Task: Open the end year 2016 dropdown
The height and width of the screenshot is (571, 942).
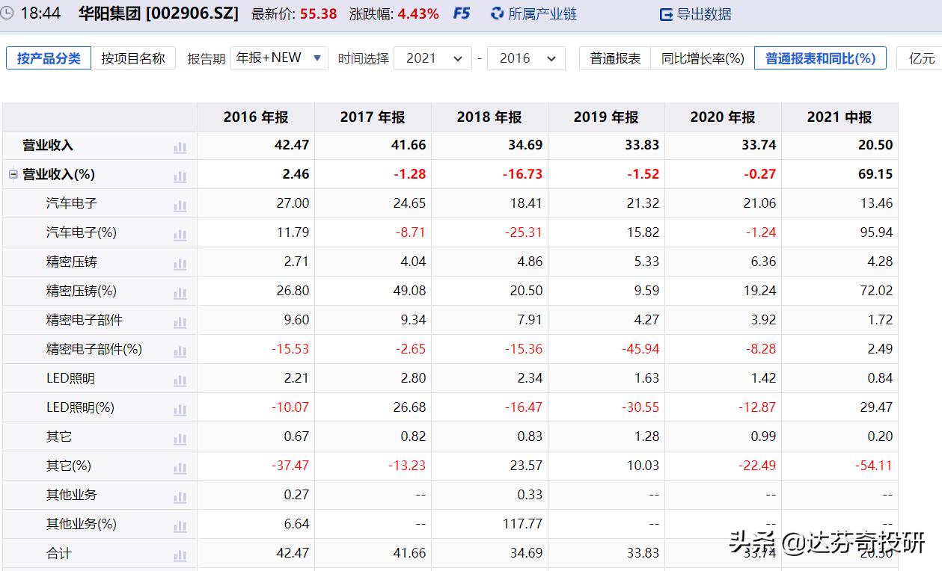Action: [x=526, y=58]
